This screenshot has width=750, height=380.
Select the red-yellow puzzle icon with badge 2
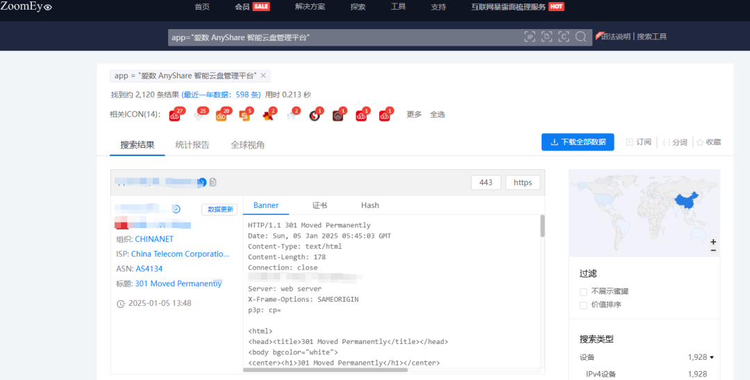point(268,115)
